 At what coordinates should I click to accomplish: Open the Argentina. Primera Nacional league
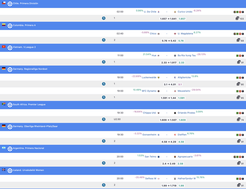coord(28,148)
